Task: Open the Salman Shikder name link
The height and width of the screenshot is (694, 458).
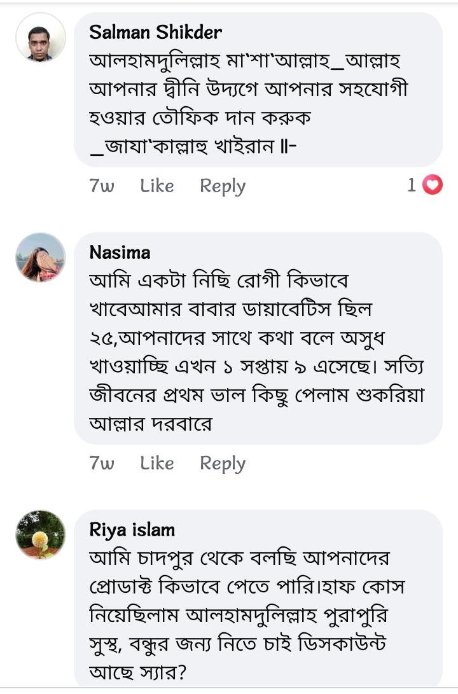Action: click(x=156, y=32)
